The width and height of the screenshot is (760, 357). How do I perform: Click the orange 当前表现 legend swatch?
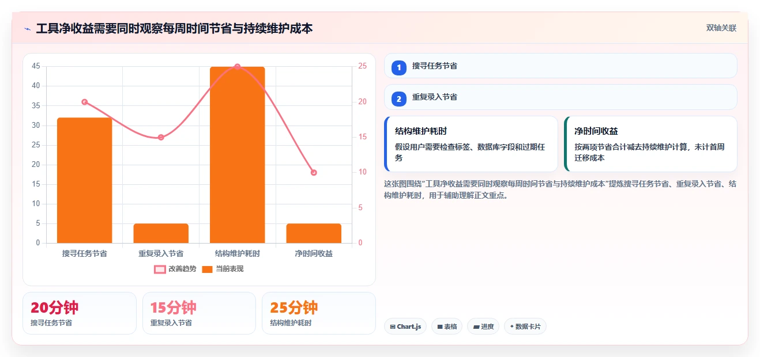point(208,269)
